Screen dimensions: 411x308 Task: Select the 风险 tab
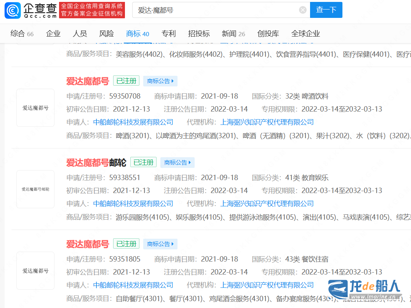pyautogui.click(x=106, y=34)
